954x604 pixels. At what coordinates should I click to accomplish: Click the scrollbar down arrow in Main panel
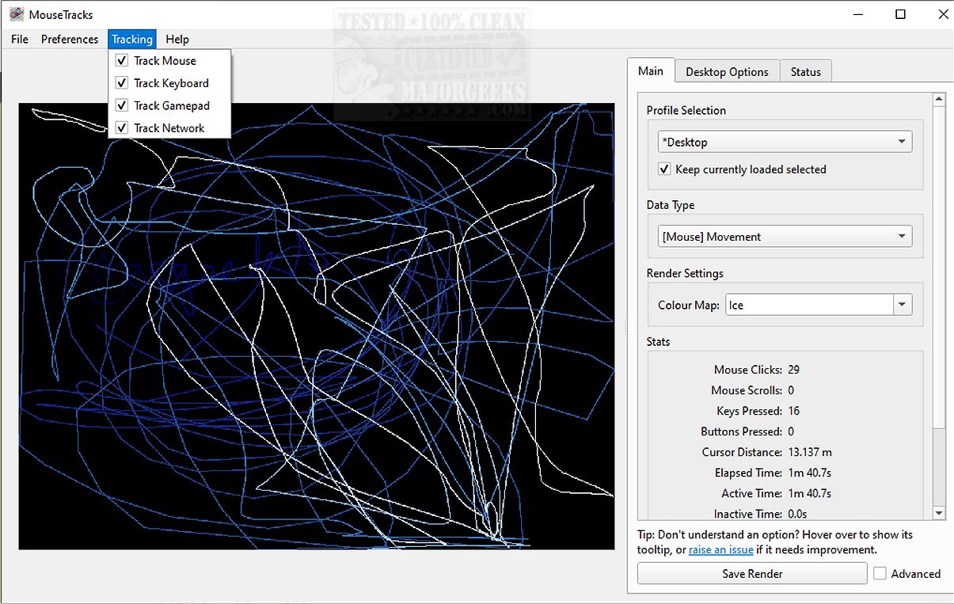coord(939,513)
